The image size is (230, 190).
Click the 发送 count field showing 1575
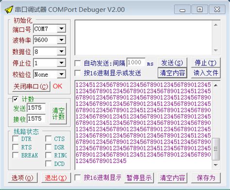point(36,108)
